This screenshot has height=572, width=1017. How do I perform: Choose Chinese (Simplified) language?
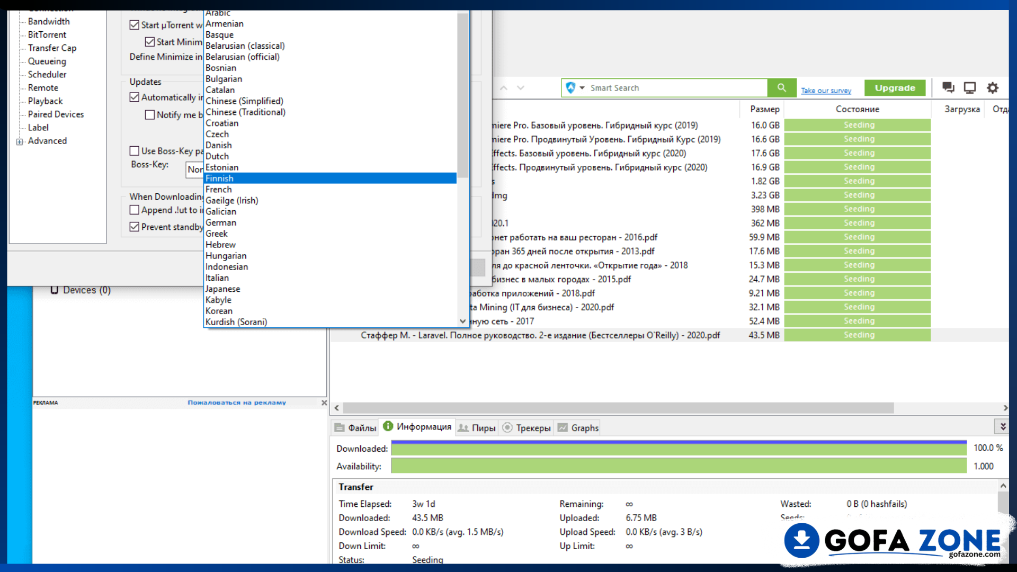coord(331,101)
